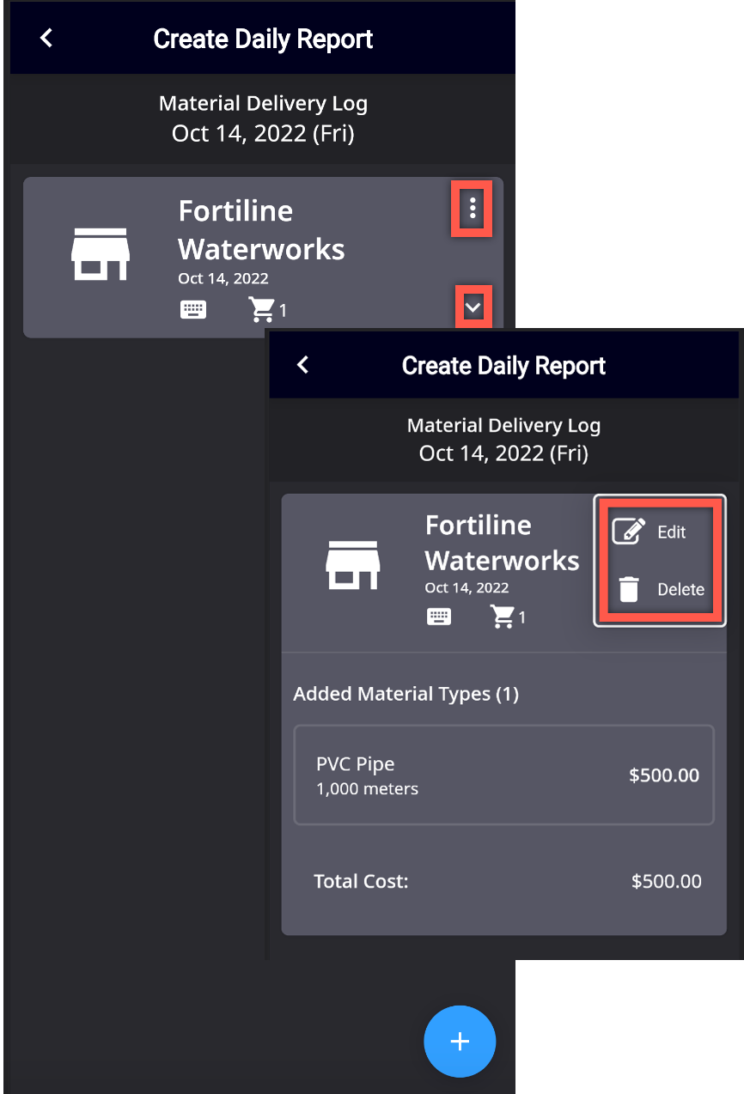Screen dimensions: 744x1094
Task: Open three-dot menu on rear Fortiline card
Action: [473, 208]
